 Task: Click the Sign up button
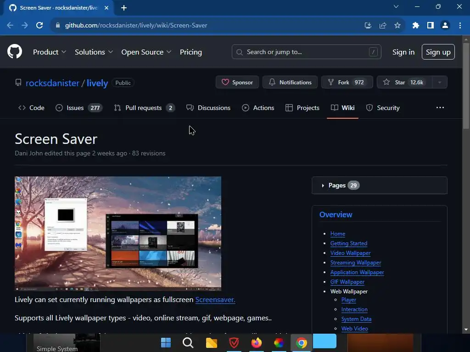click(438, 52)
